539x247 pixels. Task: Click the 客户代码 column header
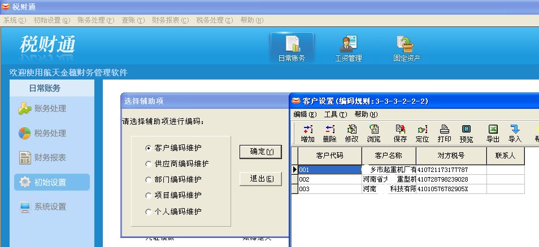point(329,156)
